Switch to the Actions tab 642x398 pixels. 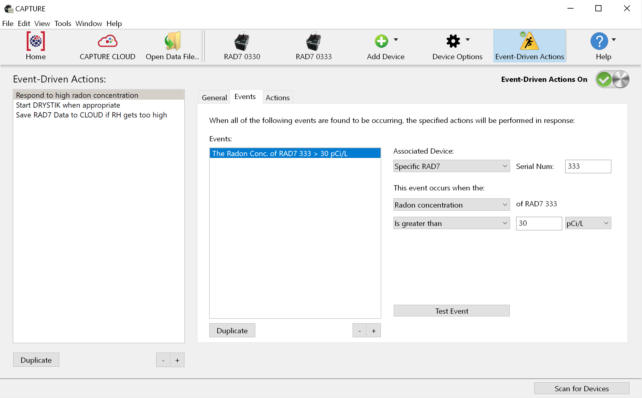(277, 98)
